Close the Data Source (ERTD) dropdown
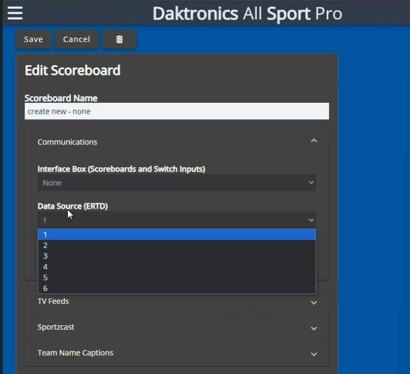The height and width of the screenshot is (374, 410). pos(177,220)
